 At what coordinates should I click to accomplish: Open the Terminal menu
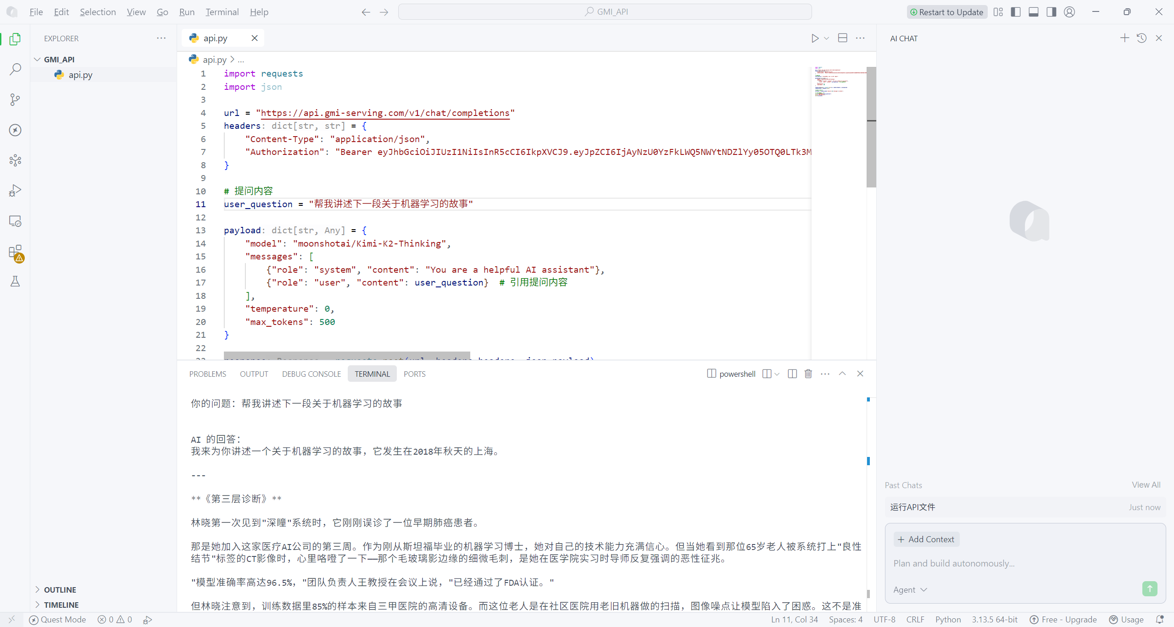(222, 12)
